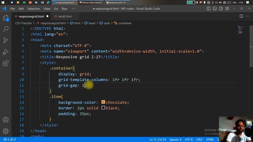Click the Windows Start button
The height and width of the screenshot is (142, 253).
point(3,2)
